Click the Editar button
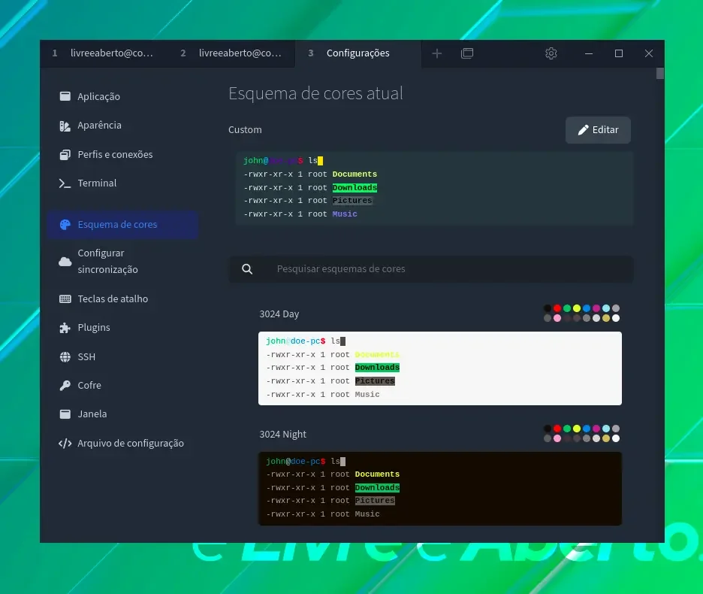Viewport: 703px width, 594px height. 598,130
